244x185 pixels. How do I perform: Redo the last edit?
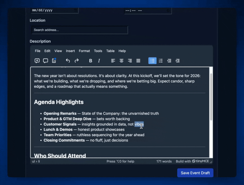pyautogui.click(x=76, y=61)
